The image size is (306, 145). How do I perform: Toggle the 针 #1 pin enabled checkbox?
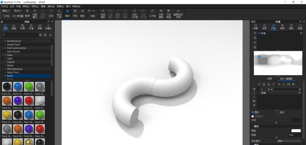262,89
